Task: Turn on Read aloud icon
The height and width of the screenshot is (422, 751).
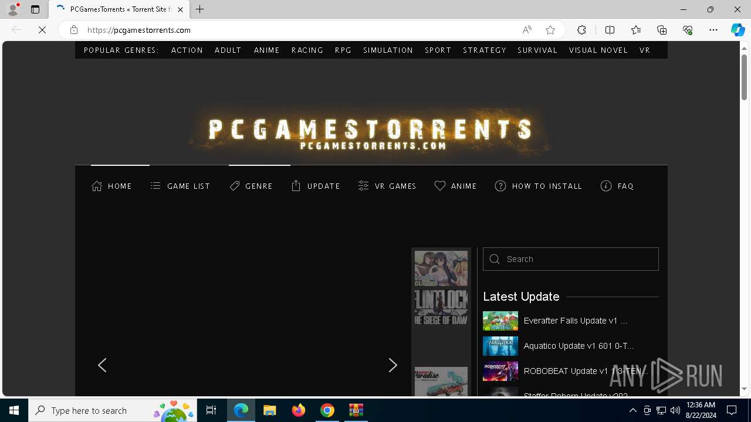Action: 527,30
